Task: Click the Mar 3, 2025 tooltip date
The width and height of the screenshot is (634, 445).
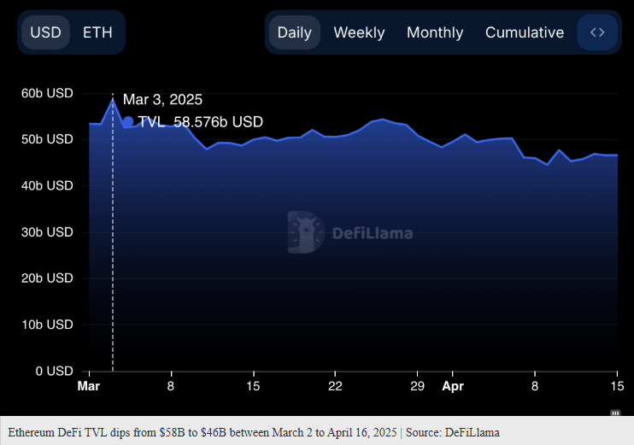Action: click(162, 99)
